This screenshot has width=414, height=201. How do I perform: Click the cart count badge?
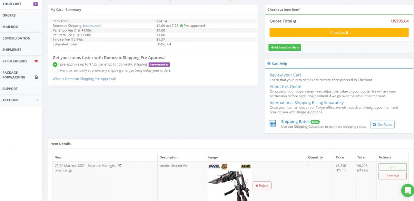[x=36, y=4]
